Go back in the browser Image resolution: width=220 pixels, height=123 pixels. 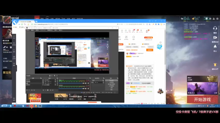pos(19,24)
